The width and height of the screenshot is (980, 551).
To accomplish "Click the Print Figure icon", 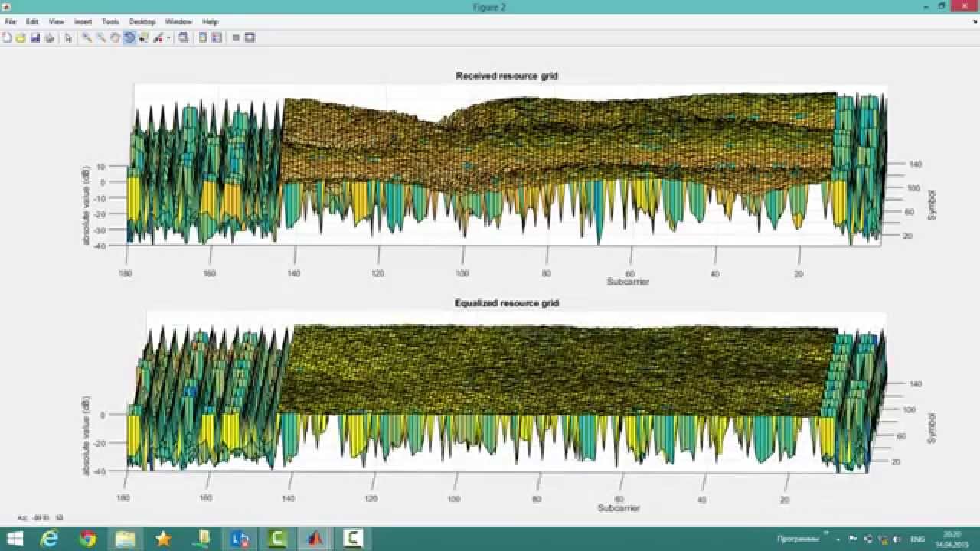I will [x=49, y=37].
